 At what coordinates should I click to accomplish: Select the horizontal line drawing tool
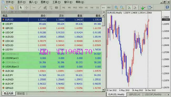click(x=34, y=8)
